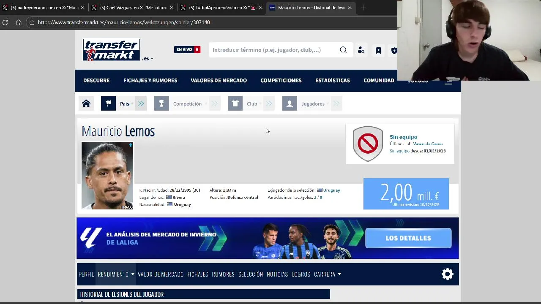Click the double arrow next to Club
This screenshot has width=541, height=304.
[x=269, y=103]
